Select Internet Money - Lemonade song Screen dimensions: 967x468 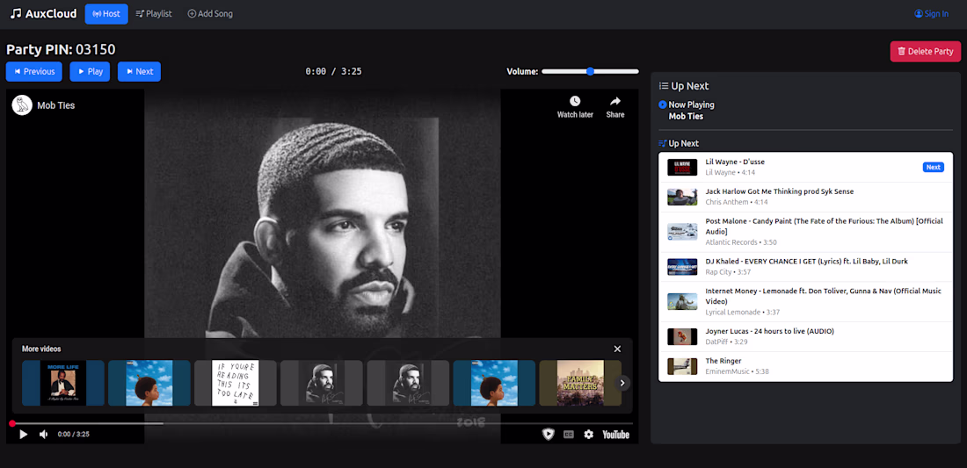(805, 302)
